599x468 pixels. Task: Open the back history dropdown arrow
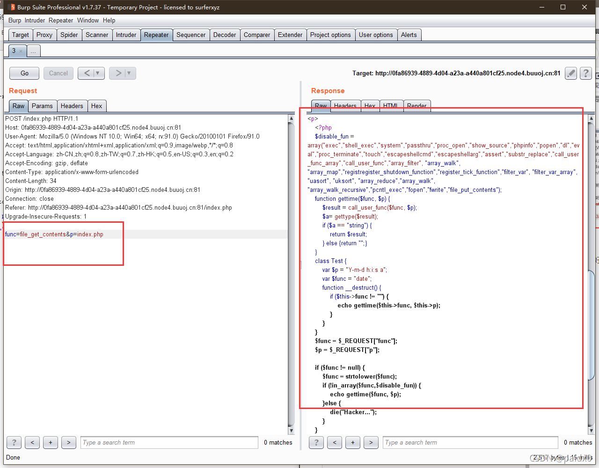(98, 73)
